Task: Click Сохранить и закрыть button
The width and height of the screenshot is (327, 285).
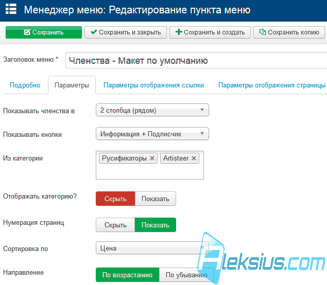Action: coord(126,32)
